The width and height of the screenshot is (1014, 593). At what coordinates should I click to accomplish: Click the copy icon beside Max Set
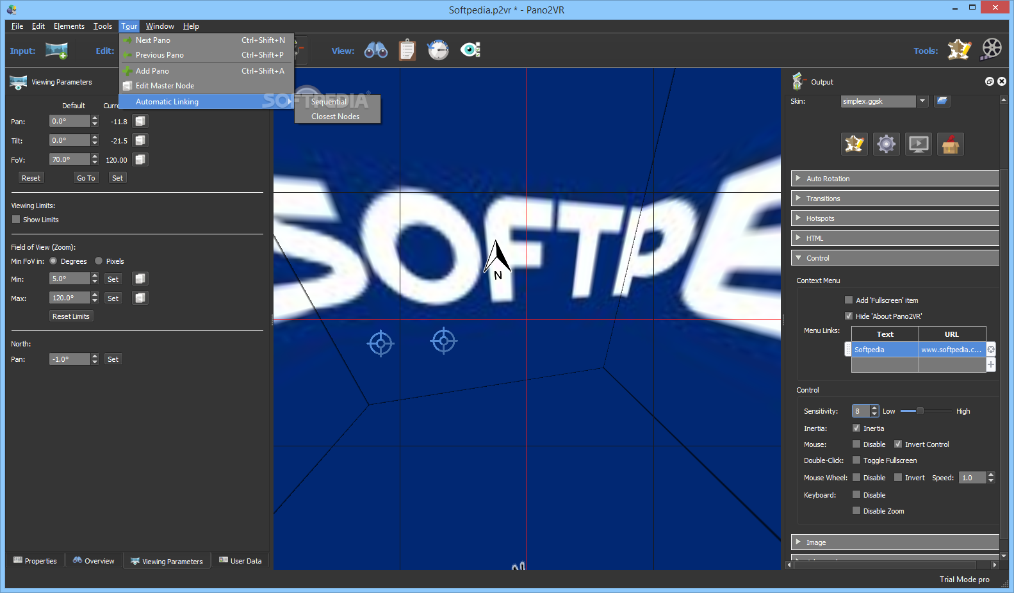pyautogui.click(x=140, y=298)
